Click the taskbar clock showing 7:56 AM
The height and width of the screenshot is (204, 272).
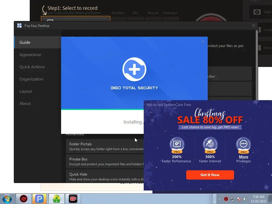(x=258, y=199)
